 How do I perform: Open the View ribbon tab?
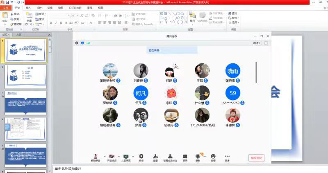pyautogui.click(x=100, y=8)
